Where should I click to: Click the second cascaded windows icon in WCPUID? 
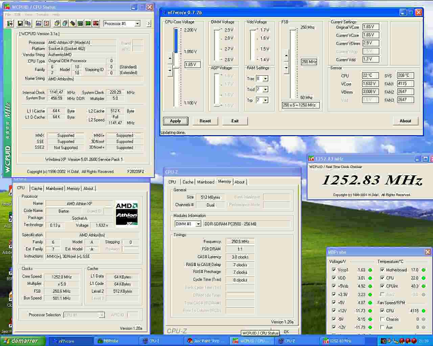[65, 23]
